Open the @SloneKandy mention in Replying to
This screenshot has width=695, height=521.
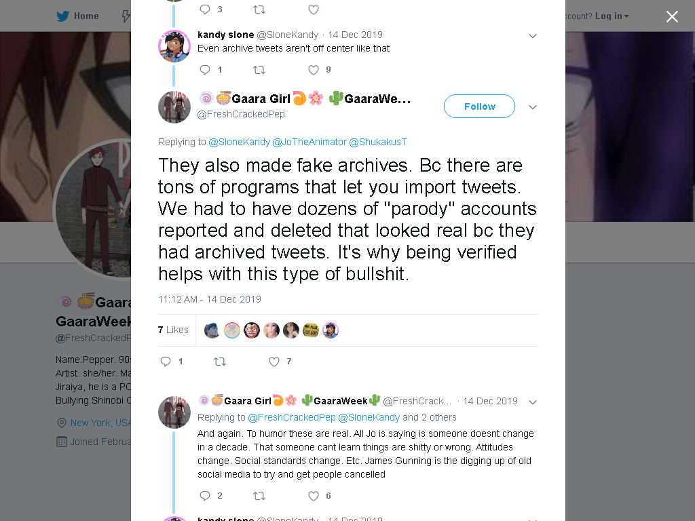[x=240, y=142]
